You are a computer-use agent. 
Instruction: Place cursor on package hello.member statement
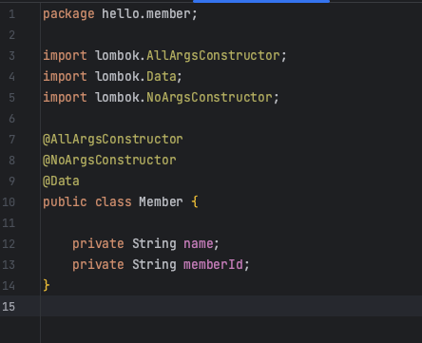120,14
